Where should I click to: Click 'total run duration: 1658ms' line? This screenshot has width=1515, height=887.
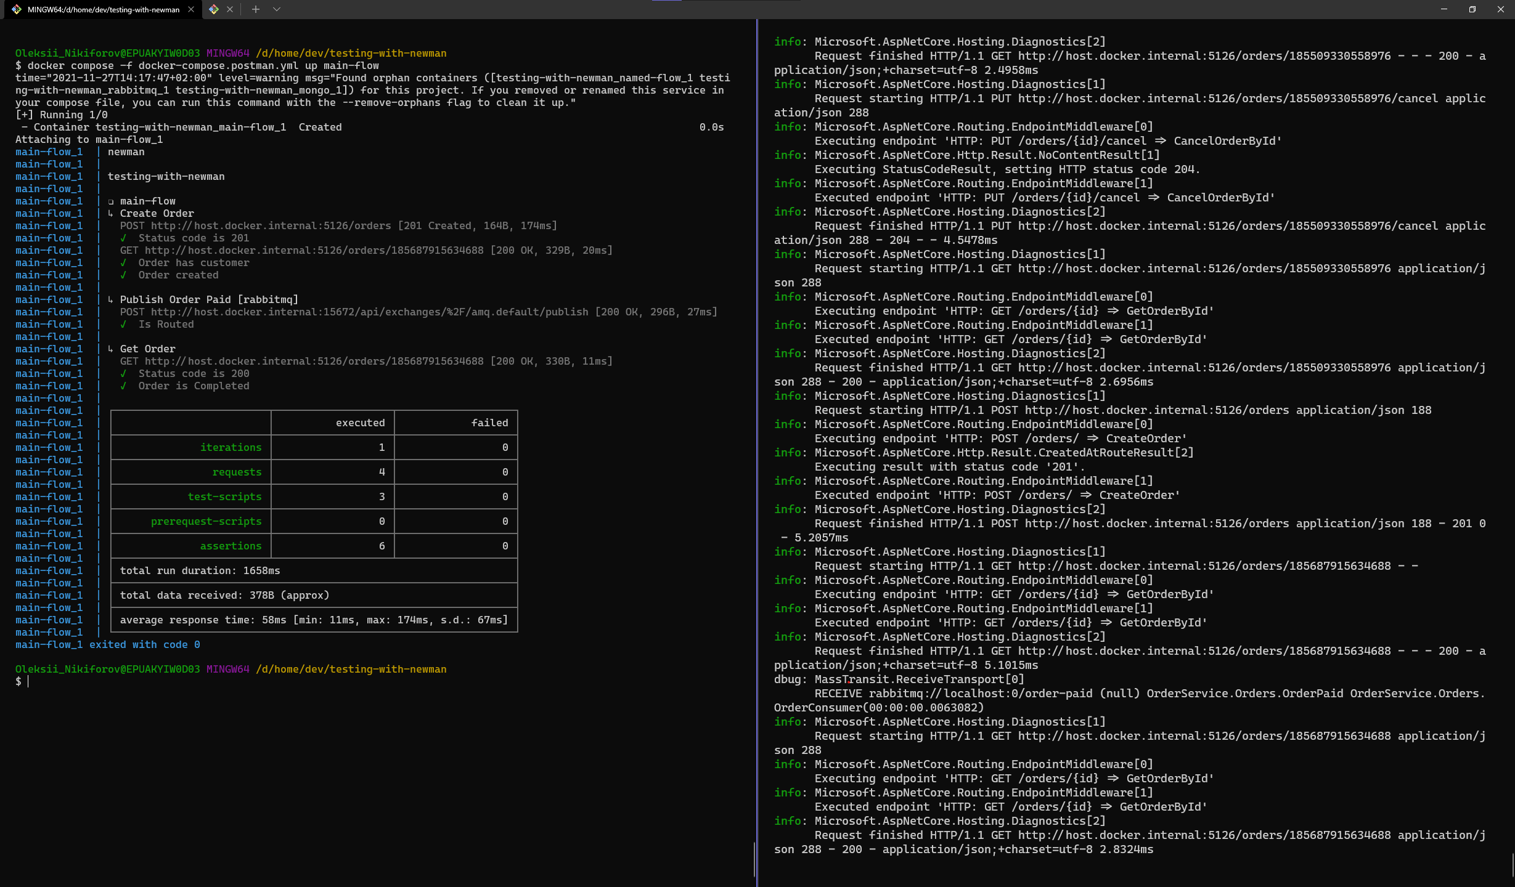[200, 570]
